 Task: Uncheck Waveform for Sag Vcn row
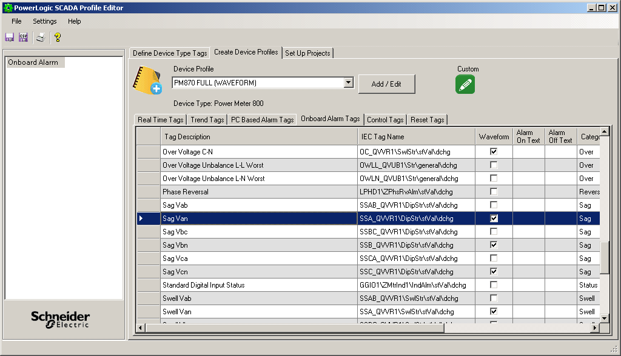(x=494, y=271)
